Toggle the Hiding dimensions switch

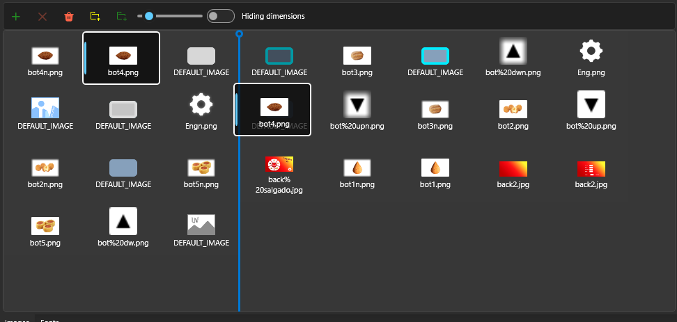coord(221,16)
